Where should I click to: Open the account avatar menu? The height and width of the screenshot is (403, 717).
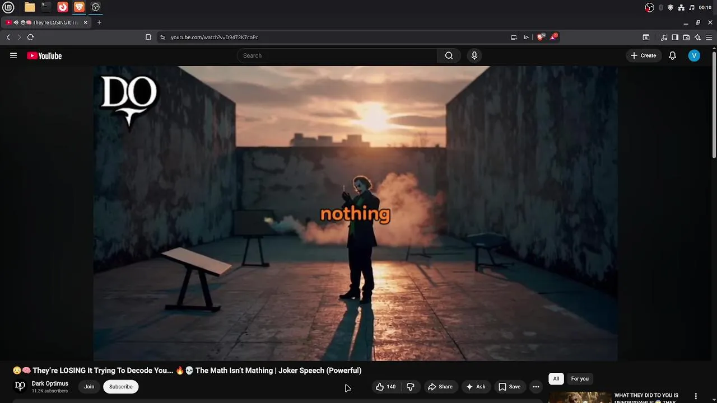694,55
